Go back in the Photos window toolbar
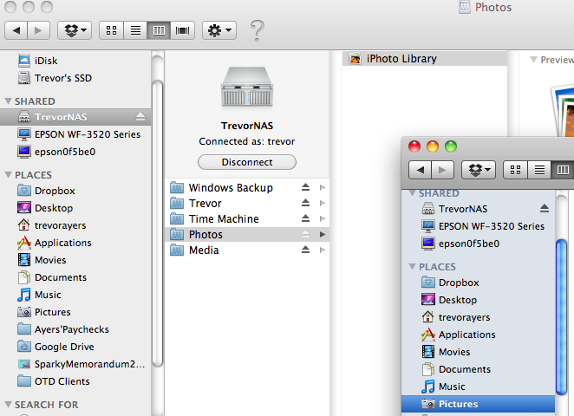This screenshot has width=574, height=416. 16,30
